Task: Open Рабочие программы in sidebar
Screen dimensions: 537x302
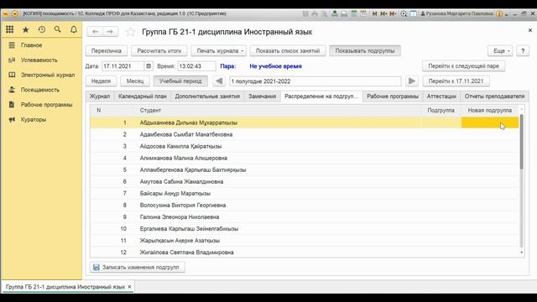Action: point(46,105)
